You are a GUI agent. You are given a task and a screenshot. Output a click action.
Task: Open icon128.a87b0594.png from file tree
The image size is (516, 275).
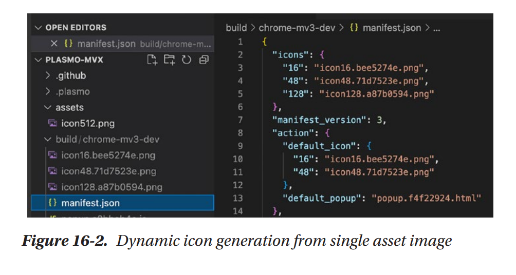pos(112,187)
